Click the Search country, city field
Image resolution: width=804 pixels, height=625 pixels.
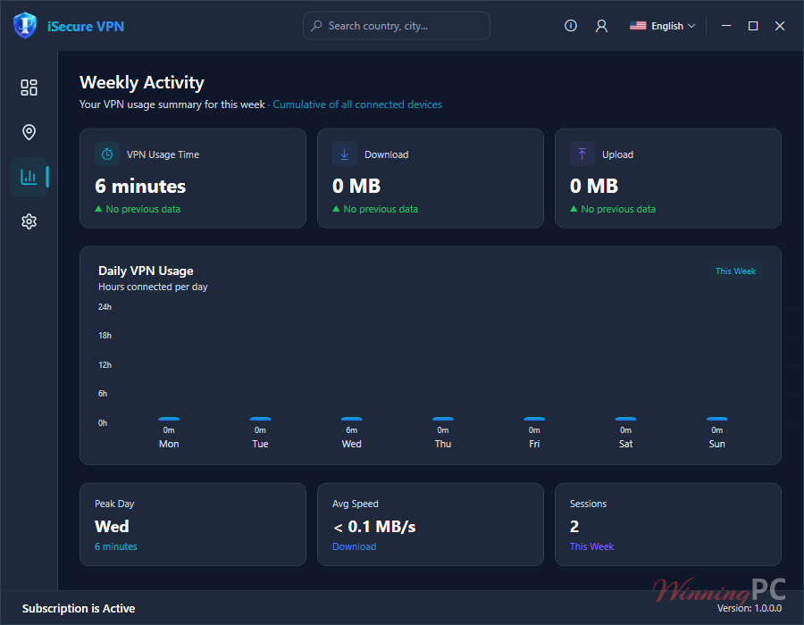coord(397,26)
